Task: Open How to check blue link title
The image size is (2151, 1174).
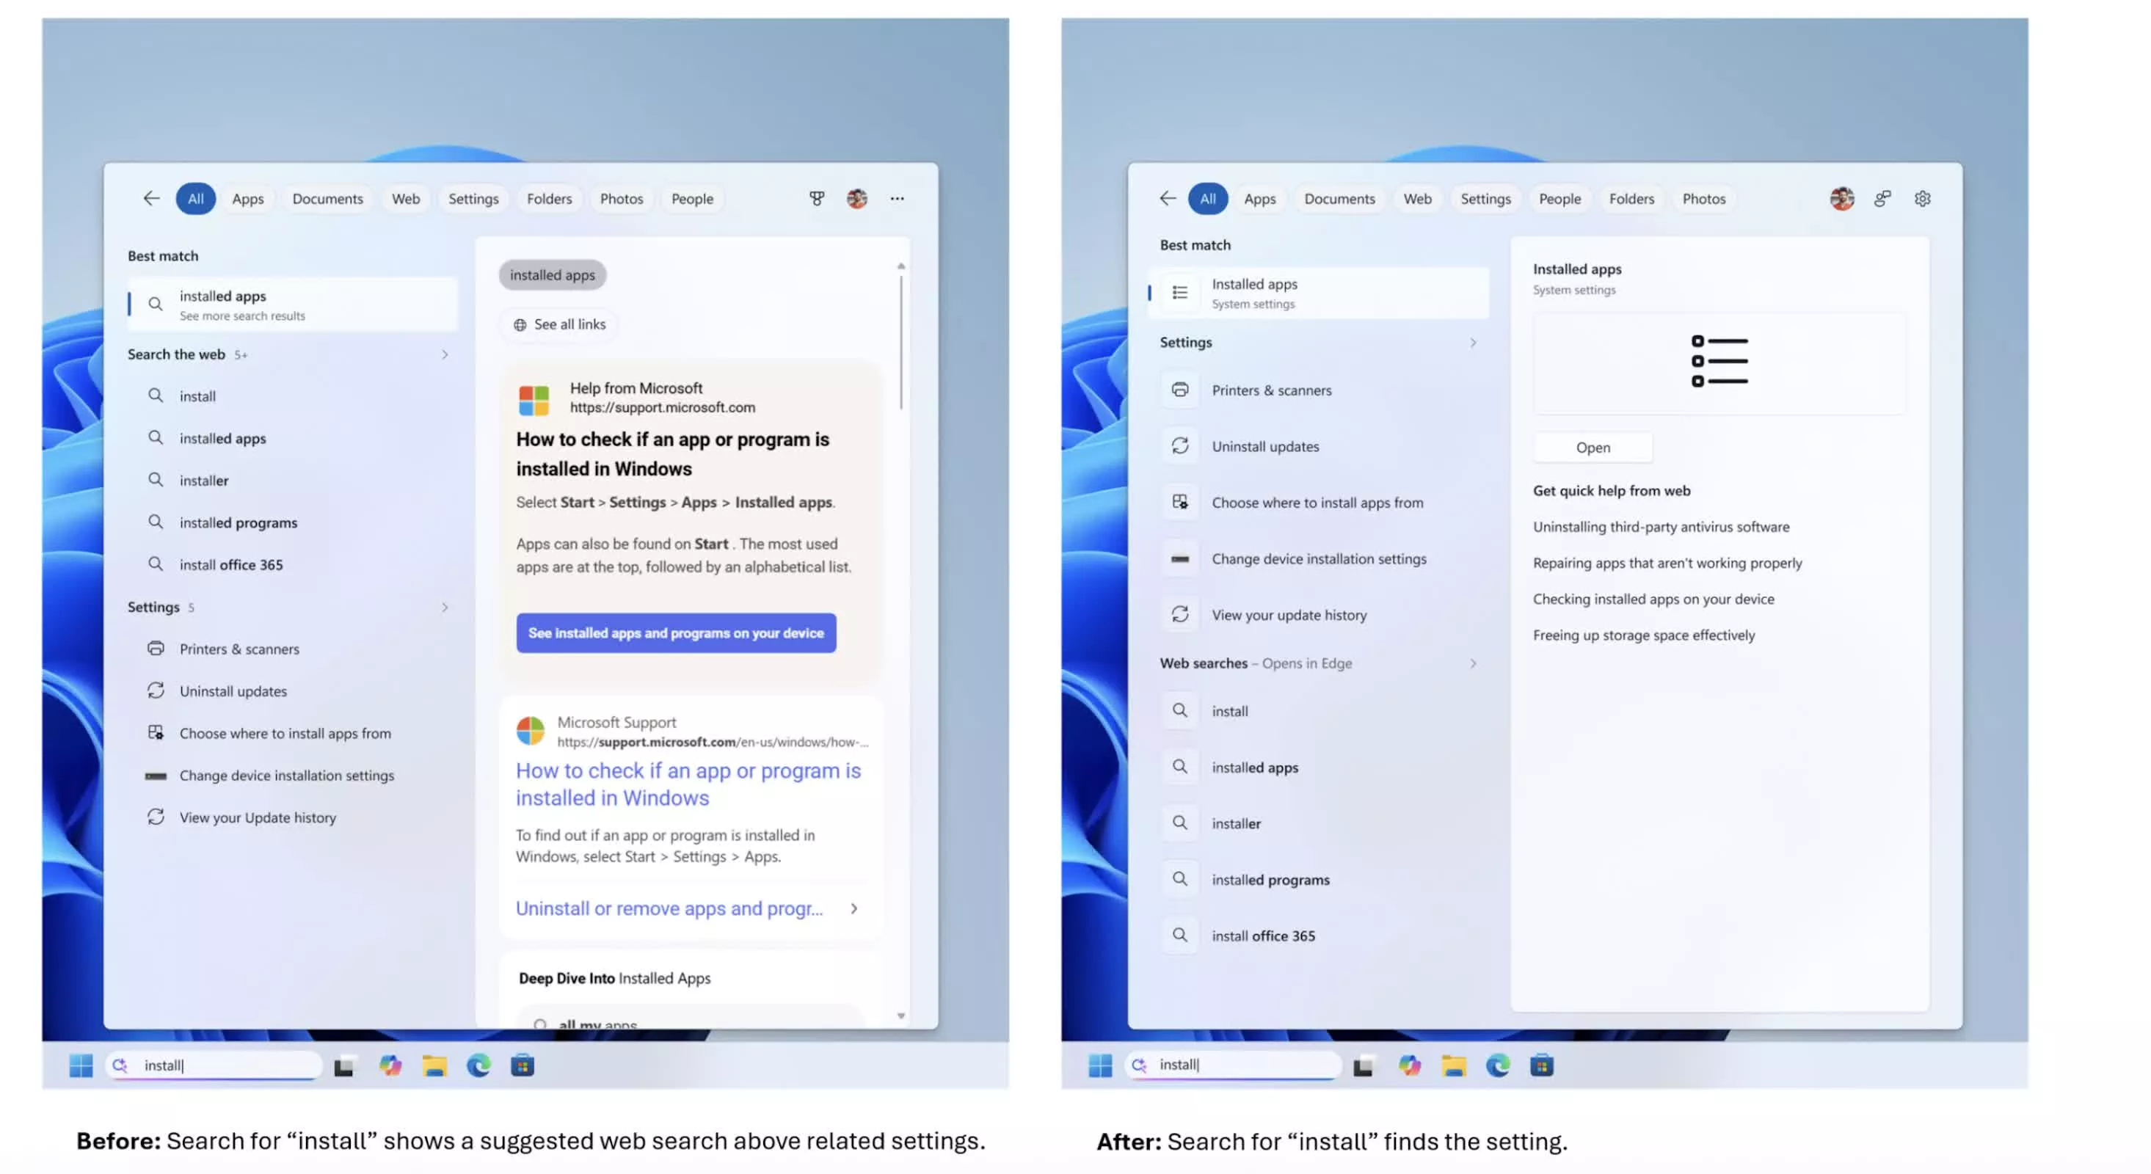Action: pos(688,784)
